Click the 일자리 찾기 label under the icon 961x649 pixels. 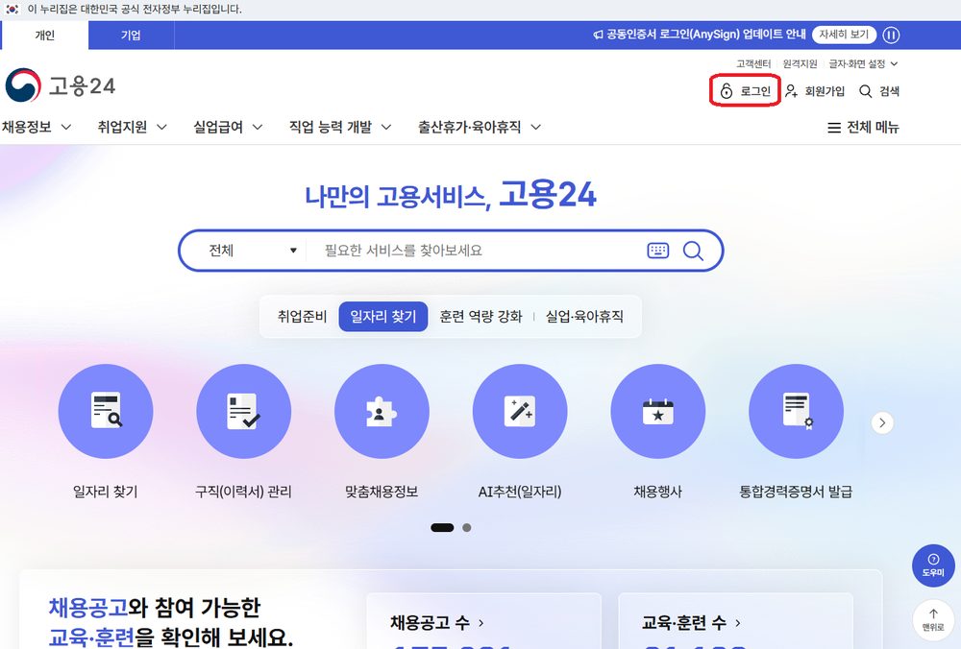[x=106, y=492]
